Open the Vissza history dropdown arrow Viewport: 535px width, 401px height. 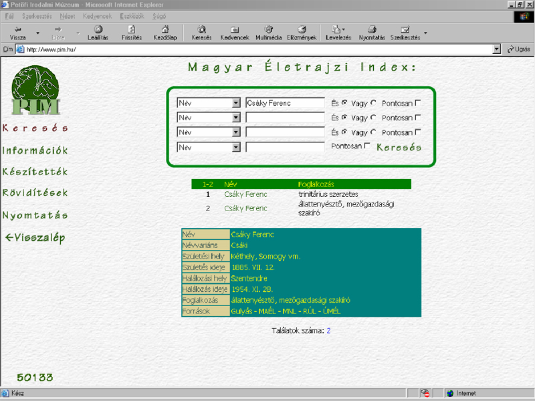tap(38, 33)
